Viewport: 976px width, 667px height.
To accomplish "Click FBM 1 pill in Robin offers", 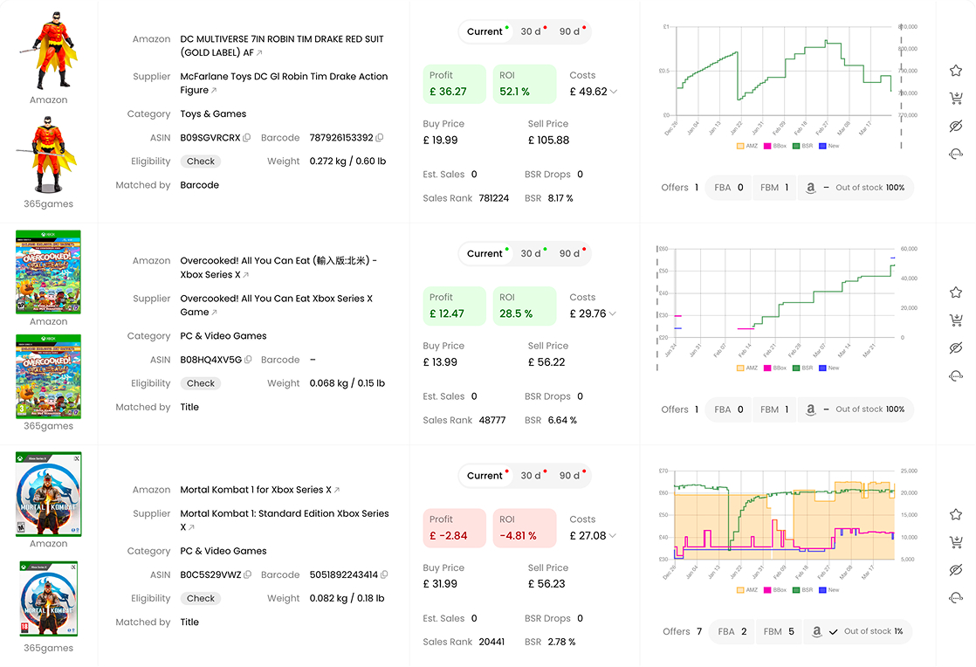I will (x=774, y=188).
